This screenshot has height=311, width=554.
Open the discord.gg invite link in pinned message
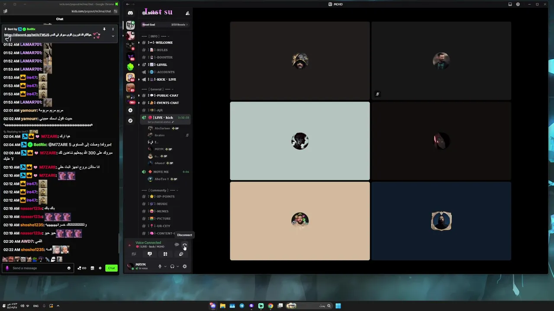[x=26, y=35]
